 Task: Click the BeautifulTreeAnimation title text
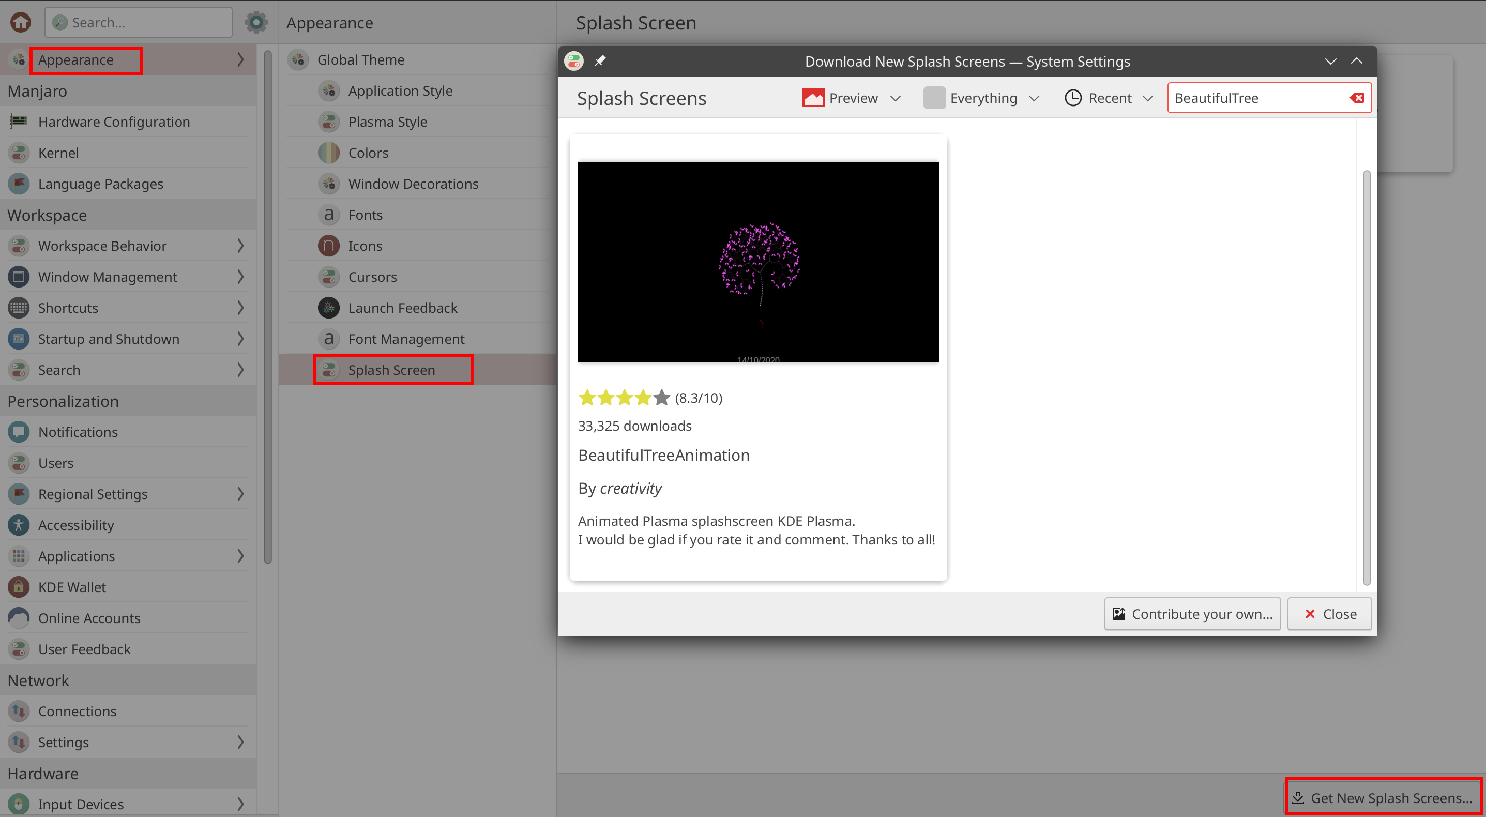click(x=663, y=455)
